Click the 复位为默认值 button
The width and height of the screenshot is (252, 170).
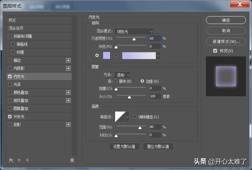click(158, 147)
